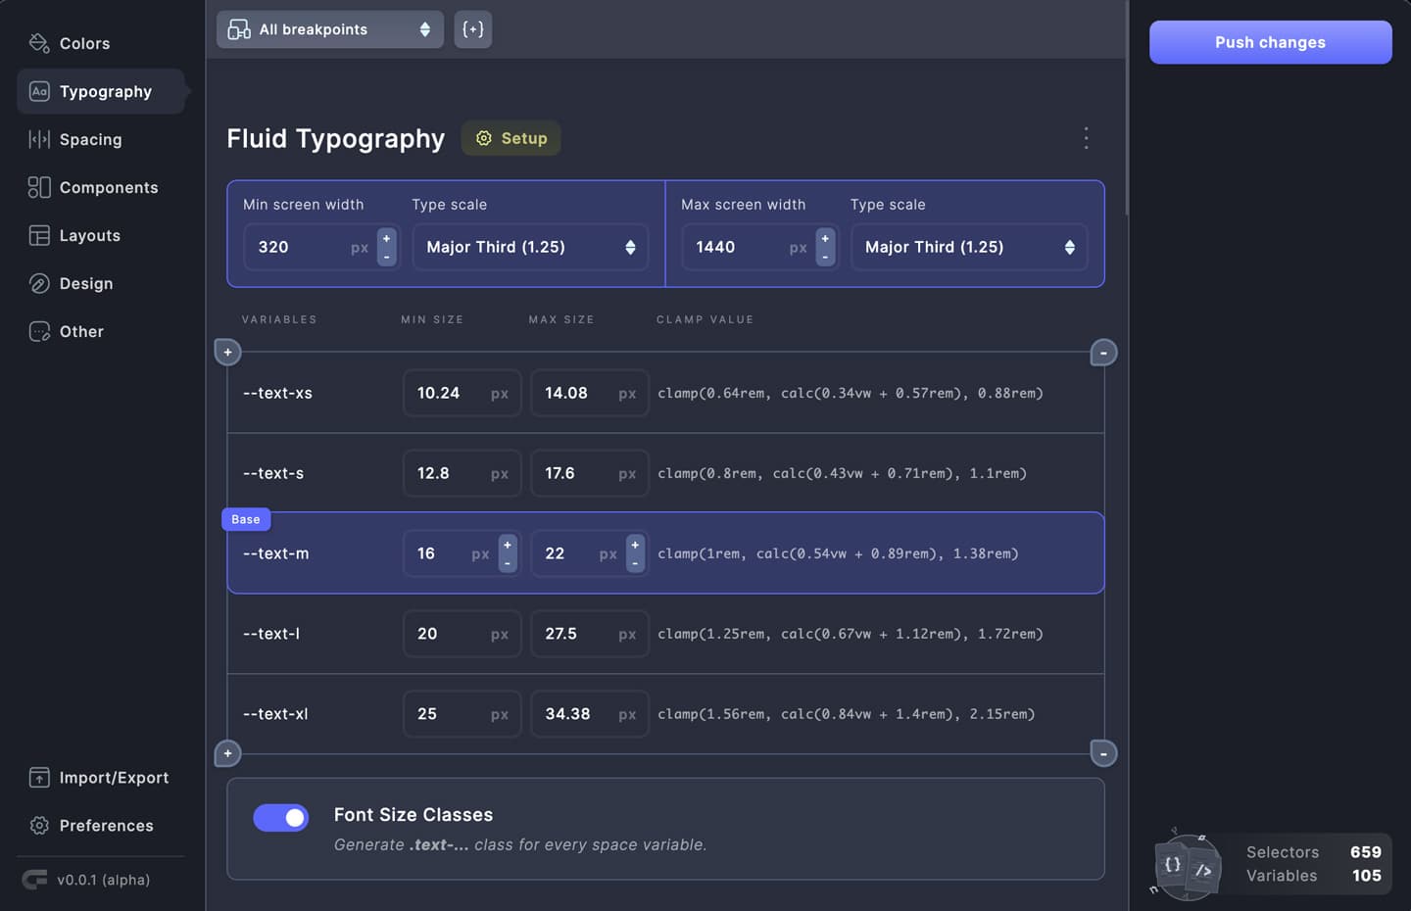Open the three-dot options menu
The width and height of the screenshot is (1411, 911).
[1086, 138]
